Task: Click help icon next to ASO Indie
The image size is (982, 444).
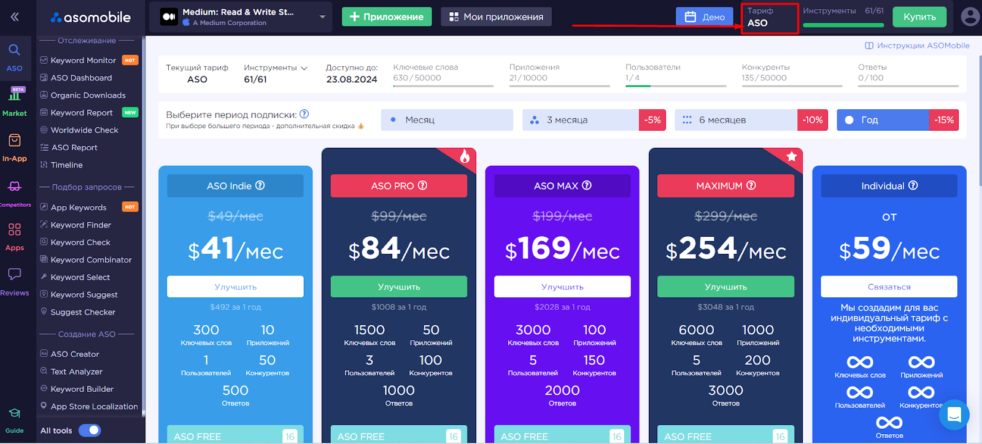Action: [260, 185]
